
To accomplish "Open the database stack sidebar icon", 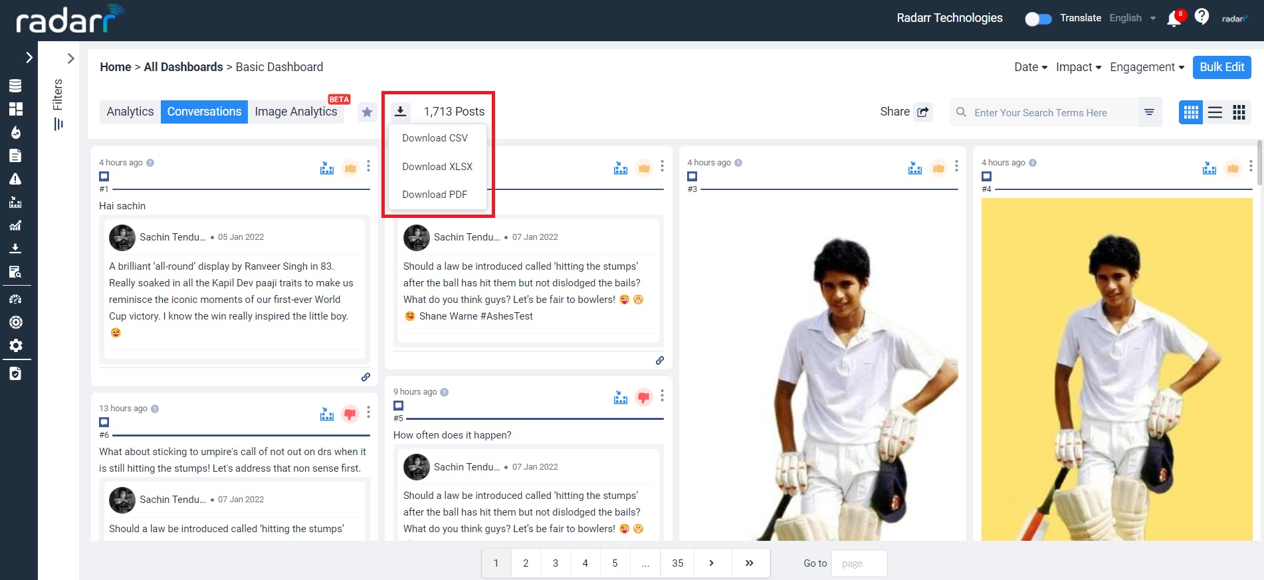I will [15, 86].
